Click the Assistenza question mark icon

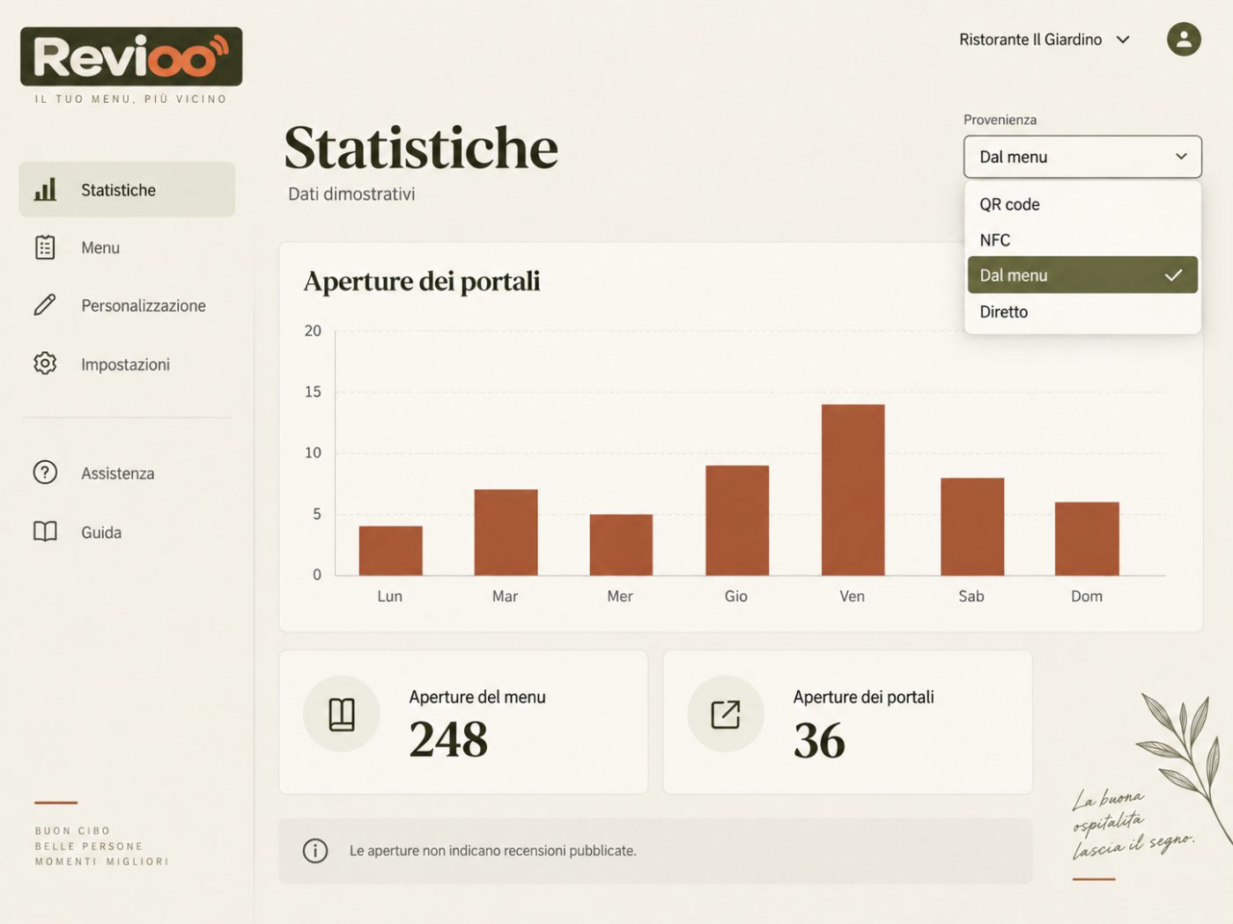45,473
